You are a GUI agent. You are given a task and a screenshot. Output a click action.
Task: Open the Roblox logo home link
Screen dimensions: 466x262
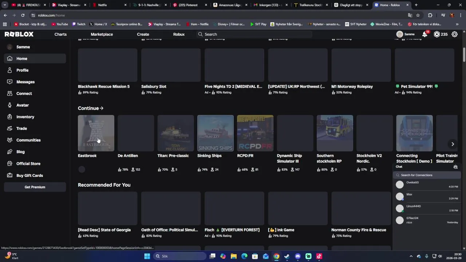point(19,34)
